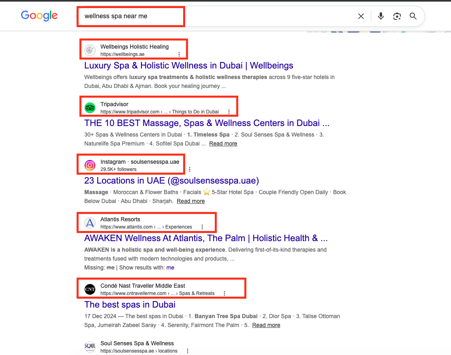Image resolution: width=451 pixels, height=355 pixels.
Task: Open '23 Locations in UAE' Instagram link
Action: 171,181
